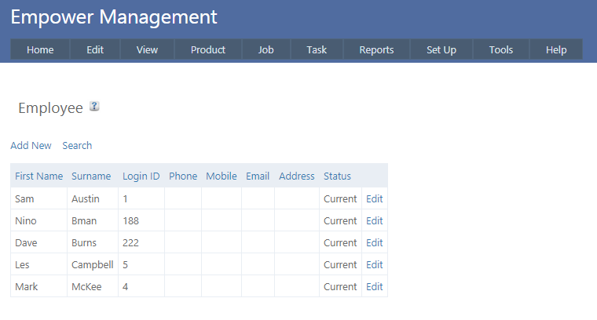Edit Sam Austin's employee record
The image size is (597, 320).
[x=375, y=198]
